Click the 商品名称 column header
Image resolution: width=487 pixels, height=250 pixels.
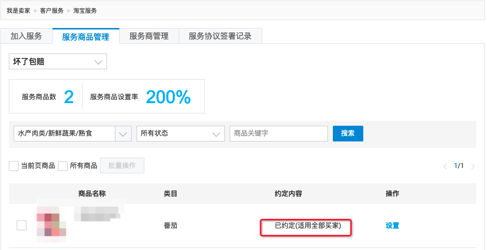pyautogui.click(x=92, y=194)
